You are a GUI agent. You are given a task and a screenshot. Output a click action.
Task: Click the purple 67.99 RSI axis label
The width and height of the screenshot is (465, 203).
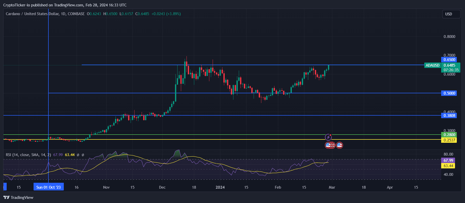(x=448, y=160)
